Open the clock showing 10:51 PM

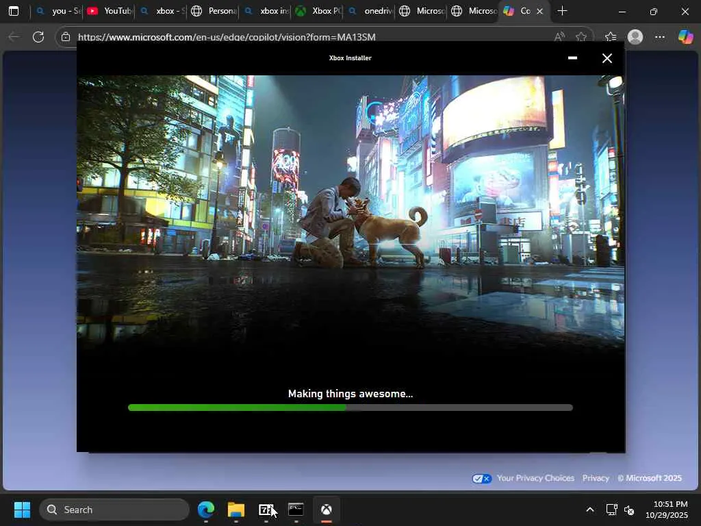point(667,510)
